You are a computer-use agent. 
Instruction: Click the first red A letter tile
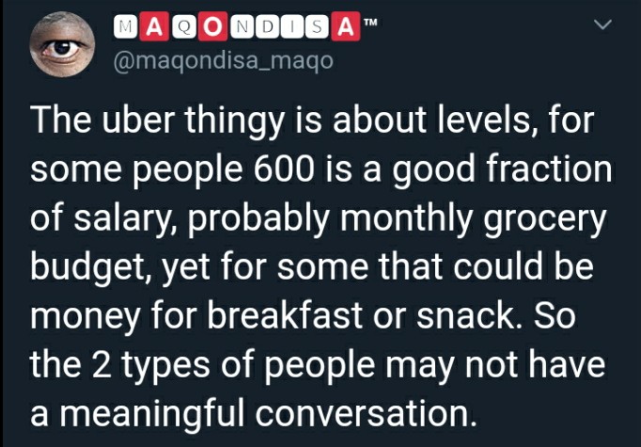[154, 27]
